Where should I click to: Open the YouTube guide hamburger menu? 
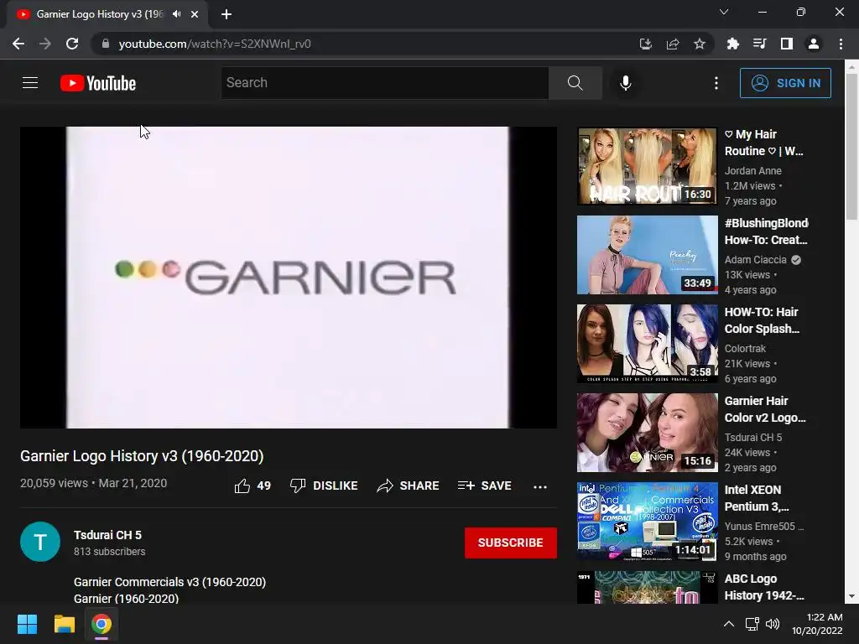click(30, 83)
